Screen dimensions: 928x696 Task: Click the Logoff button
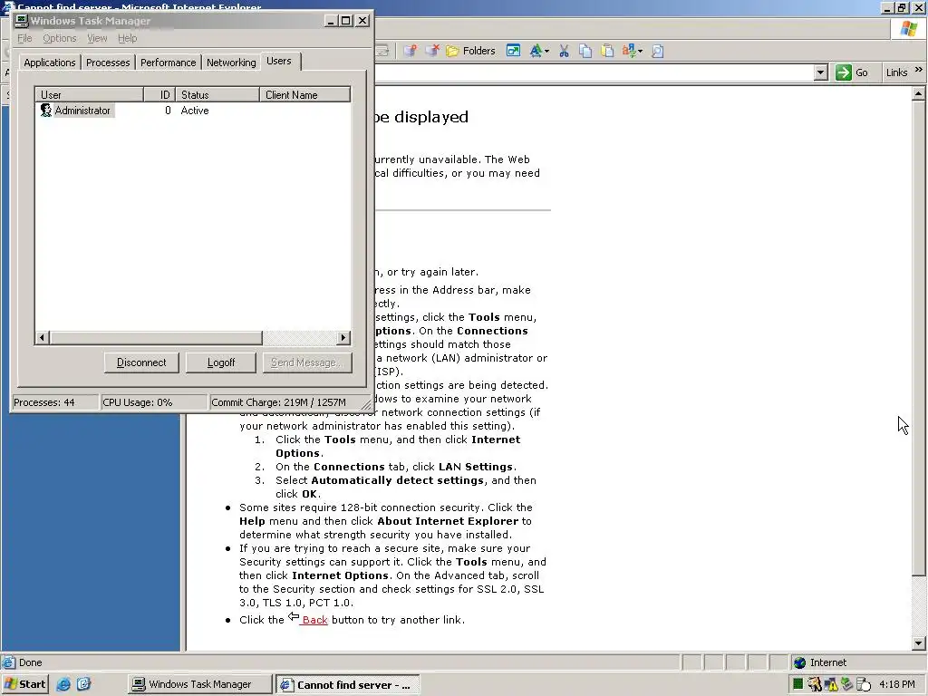click(221, 362)
